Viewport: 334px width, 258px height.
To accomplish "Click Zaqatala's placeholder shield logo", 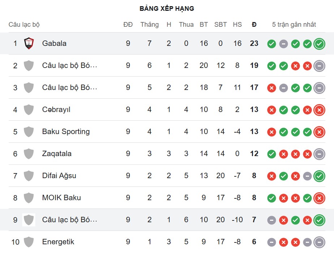I will (29, 154).
